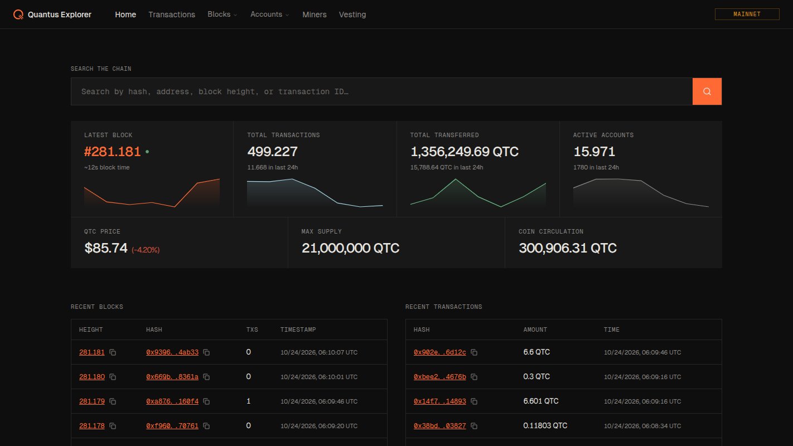Screen dimensions: 793x446
Task: Copy block height 281.181
Action: pos(113,352)
